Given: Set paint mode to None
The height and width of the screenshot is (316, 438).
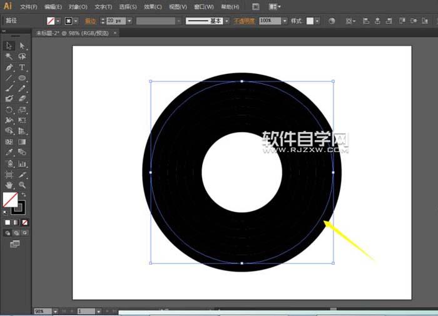Looking at the screenshot, I should 25,222.
